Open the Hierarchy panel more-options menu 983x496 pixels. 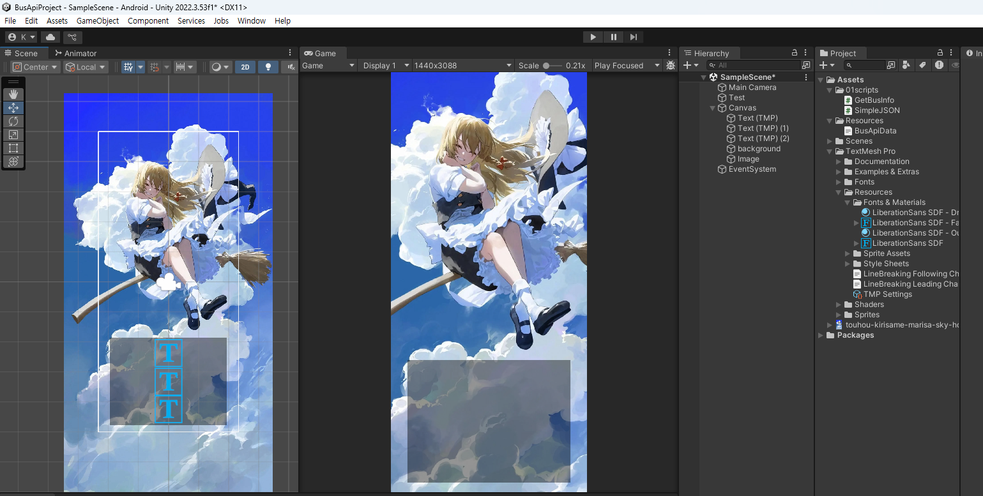pos(806,53)
